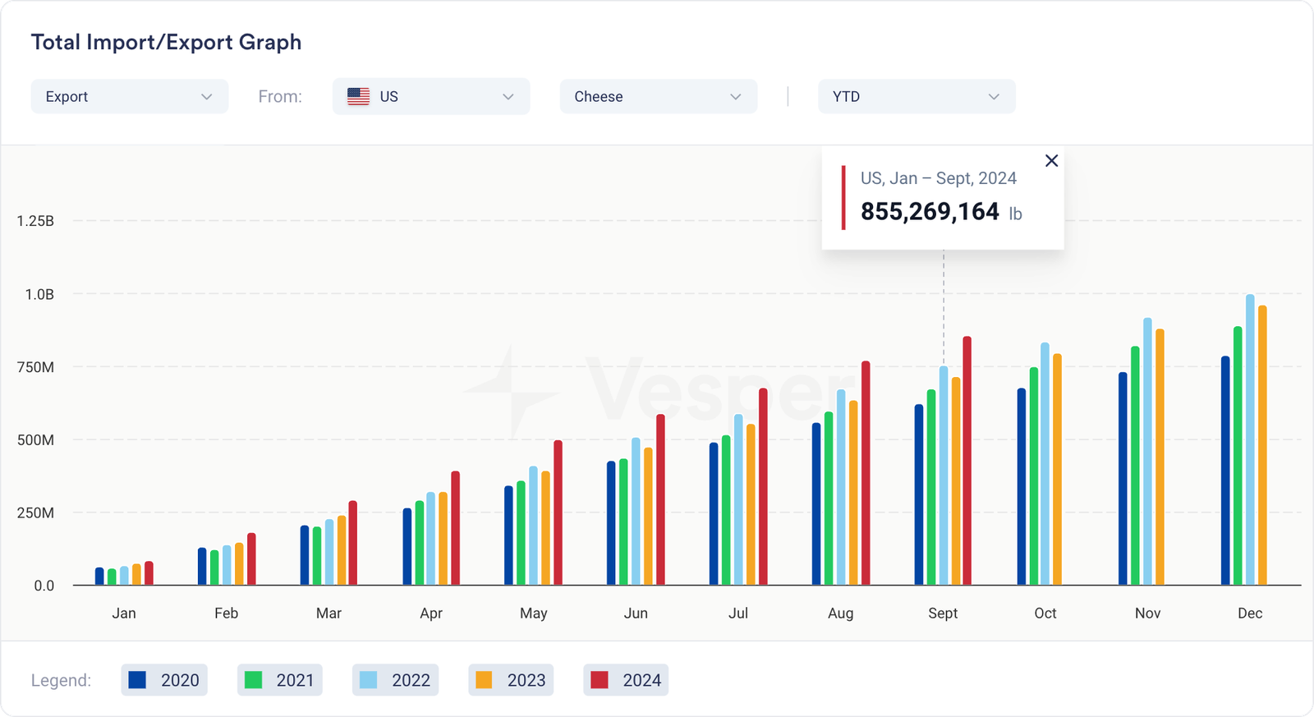Click the orange 2023 bar in Nov
The image size is (1314, 717).
[x=1160, y=458]
